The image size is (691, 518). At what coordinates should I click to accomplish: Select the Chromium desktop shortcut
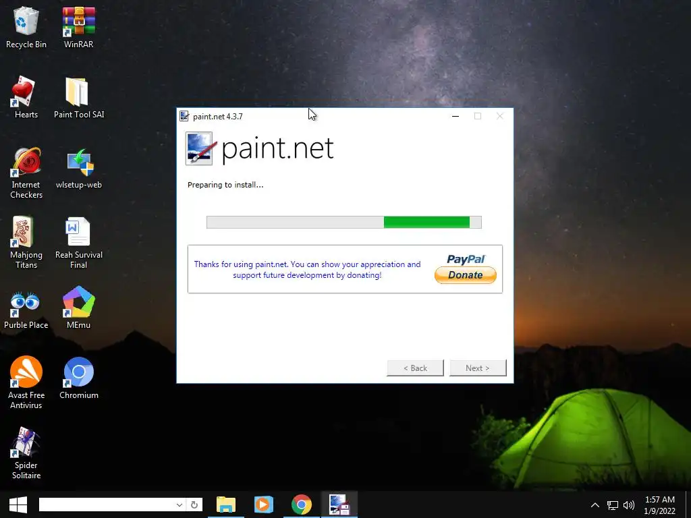click(x=79, y=378)
